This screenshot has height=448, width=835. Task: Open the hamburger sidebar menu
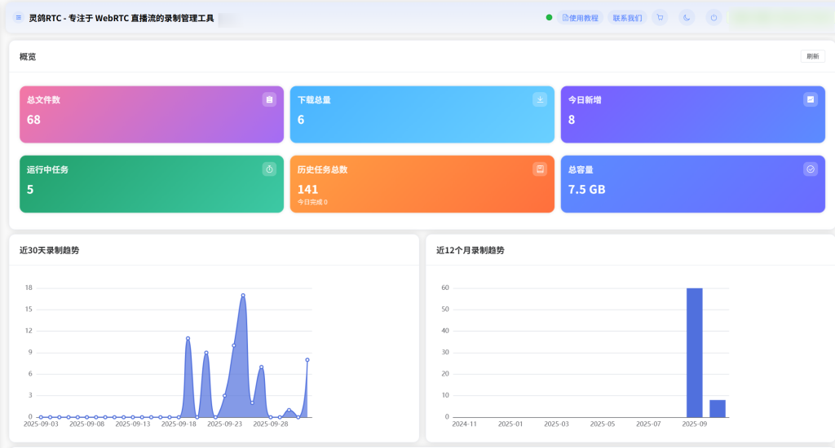pyautogui.click(x=19, y=17)
